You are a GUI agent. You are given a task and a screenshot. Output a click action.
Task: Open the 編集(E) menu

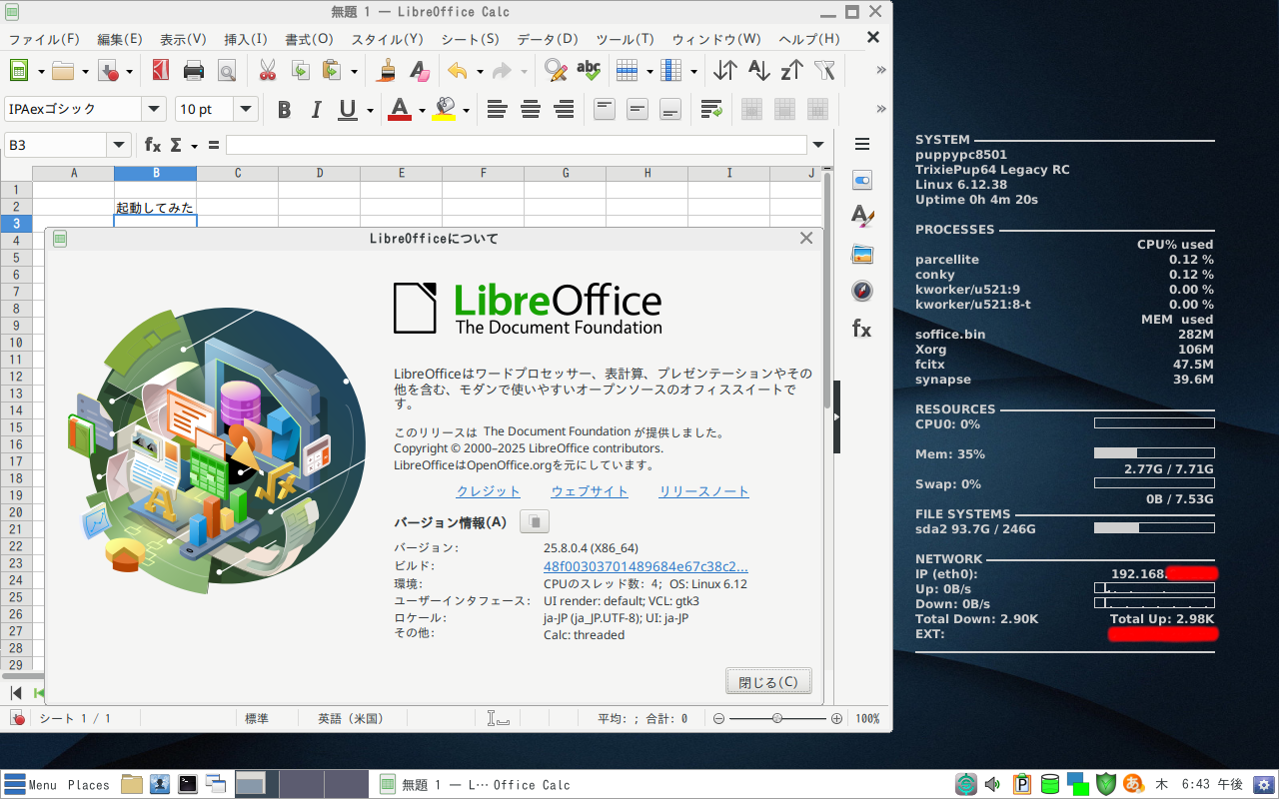[x=120, y=39]
